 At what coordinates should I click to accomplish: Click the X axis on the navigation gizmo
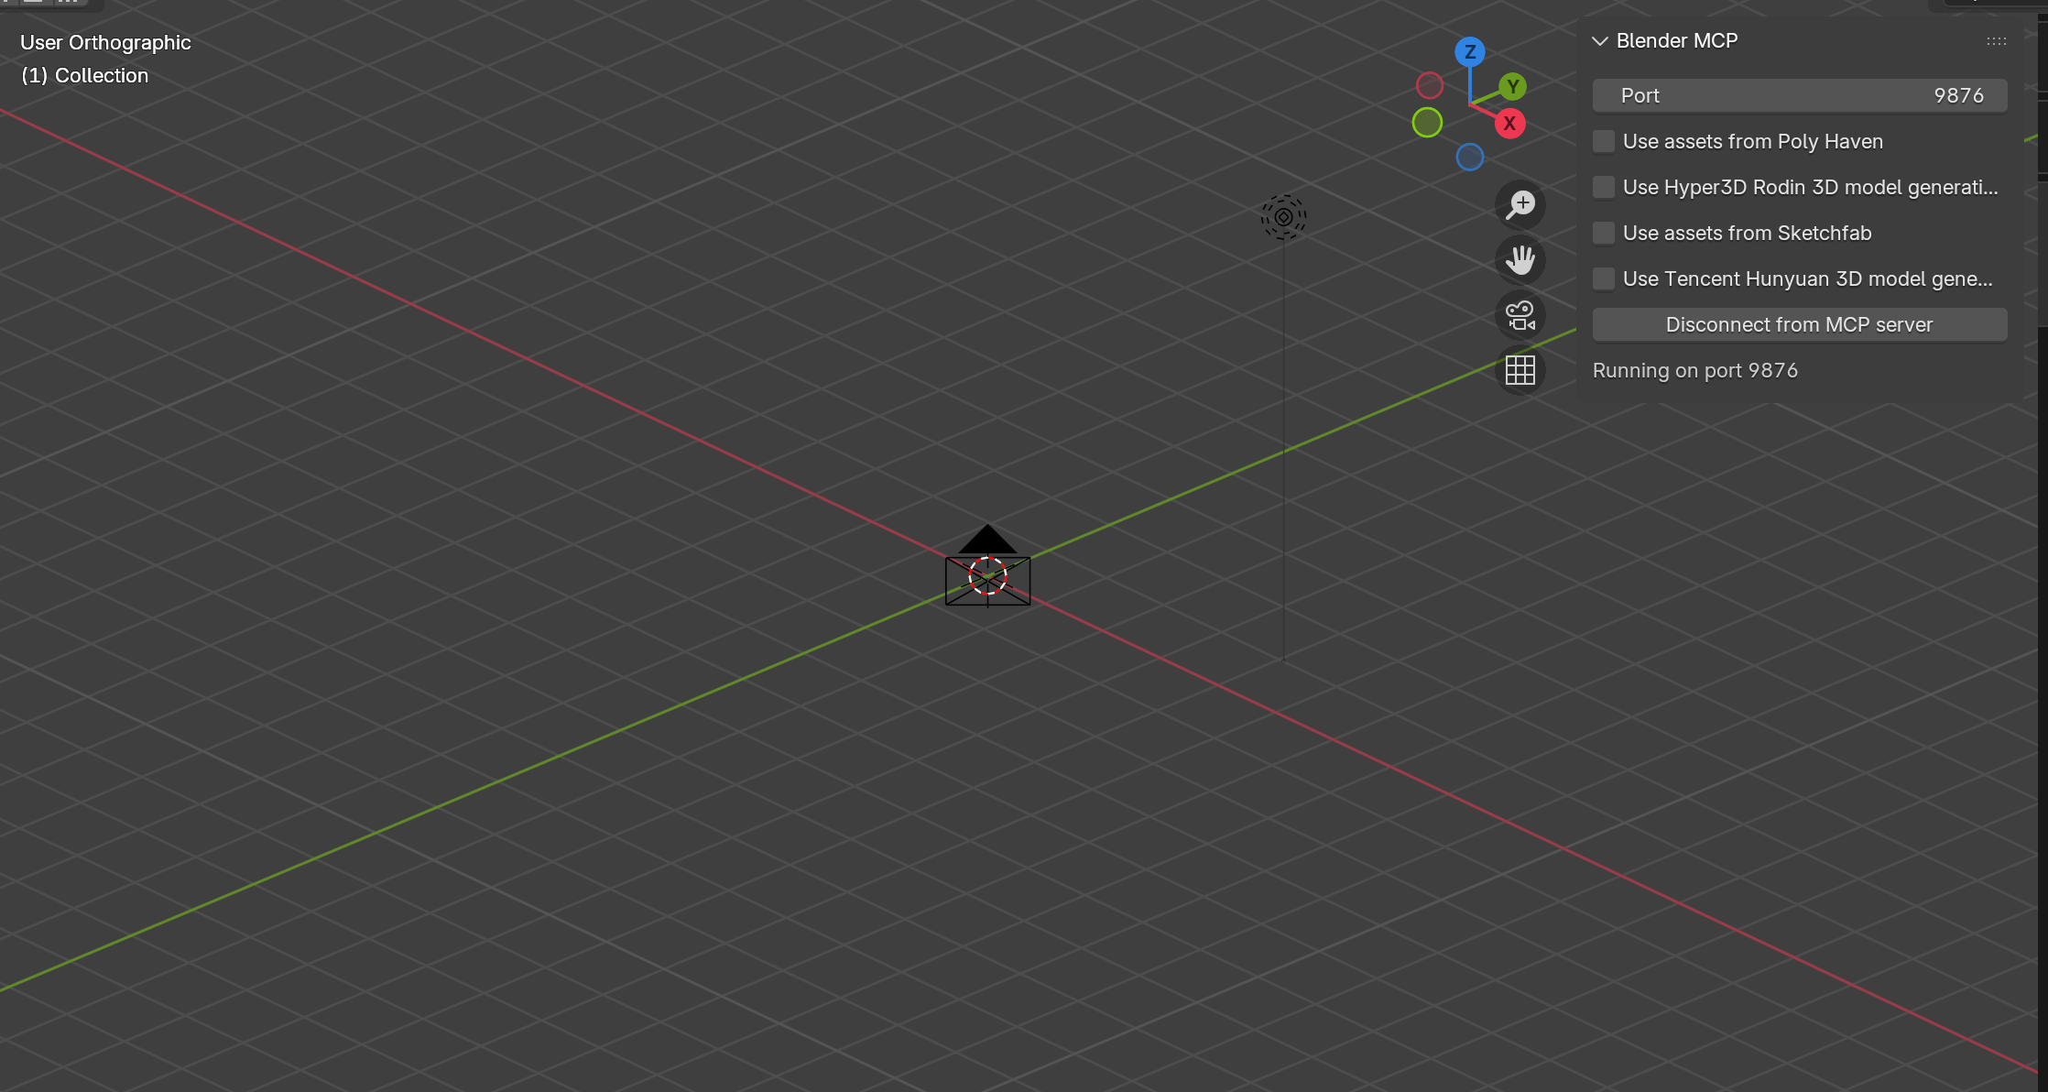[x=1509, y=123]
